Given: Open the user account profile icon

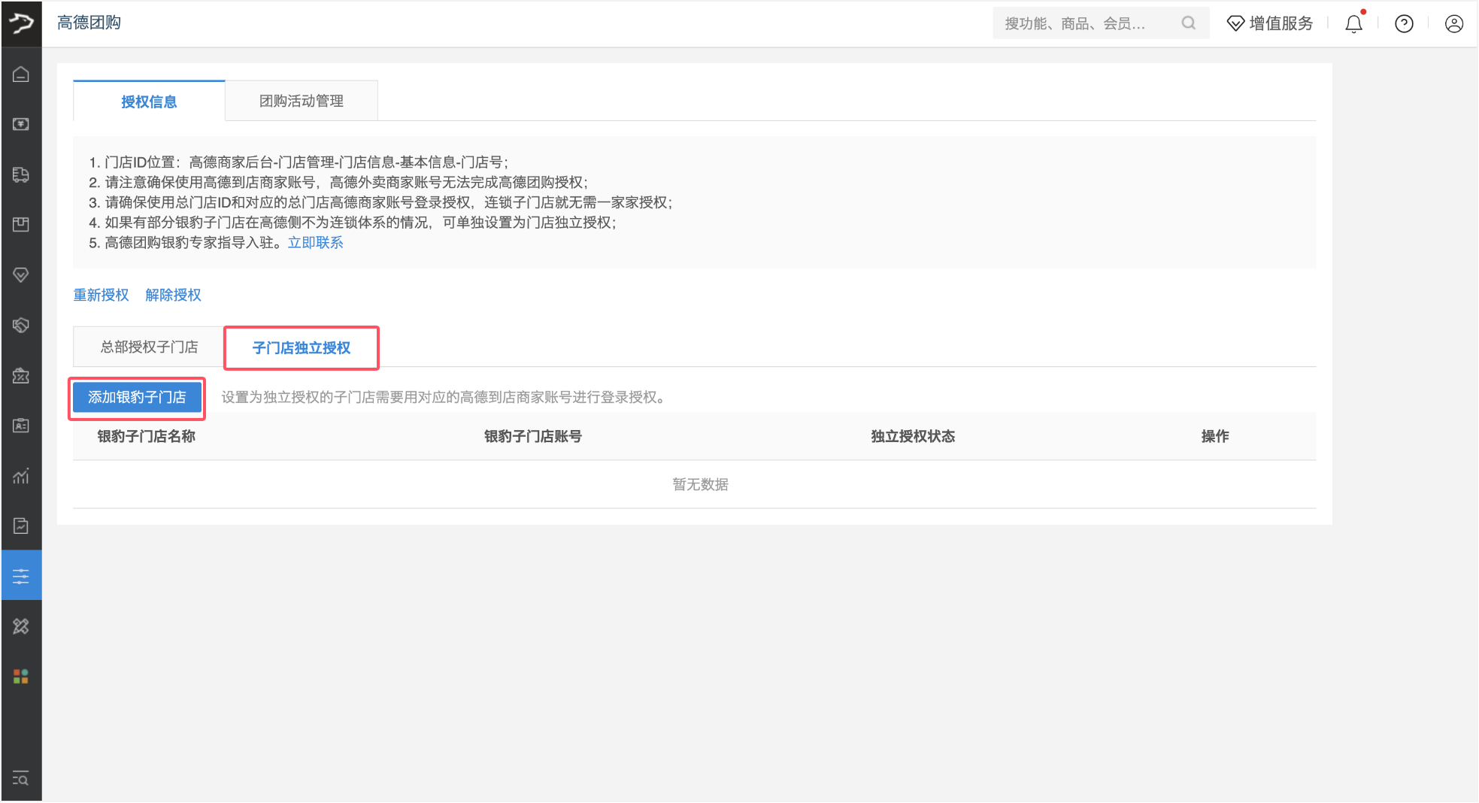Looking at the screenshot, I should (1454, 24).
